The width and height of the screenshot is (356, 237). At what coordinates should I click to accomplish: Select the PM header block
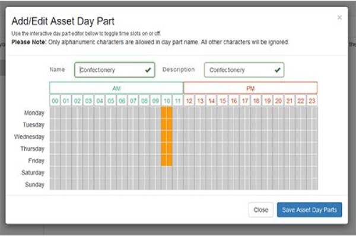250,88
